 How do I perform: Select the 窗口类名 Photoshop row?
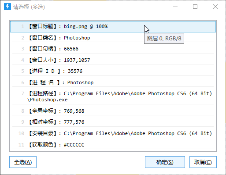[113, 38]
